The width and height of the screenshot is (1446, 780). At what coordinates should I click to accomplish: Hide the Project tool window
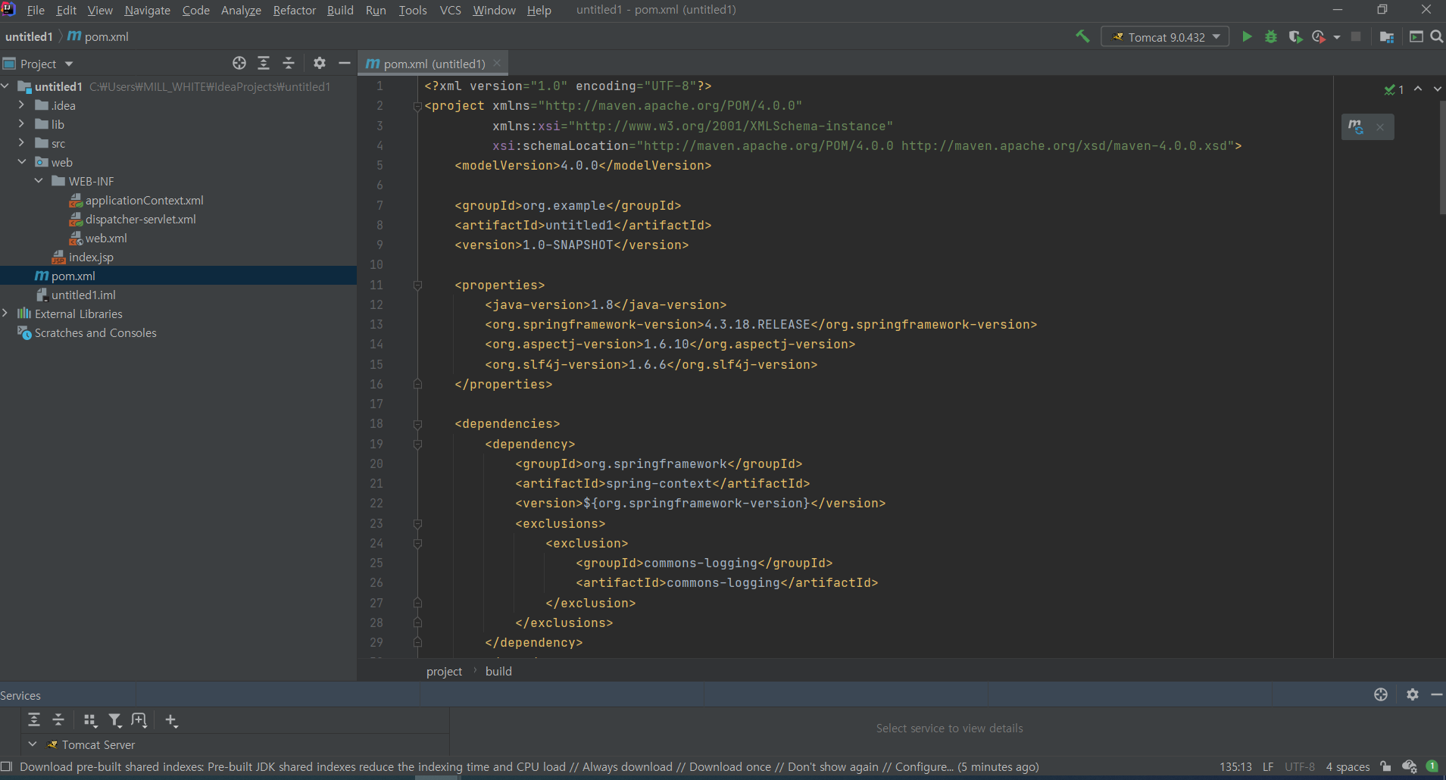pos(344,63)
